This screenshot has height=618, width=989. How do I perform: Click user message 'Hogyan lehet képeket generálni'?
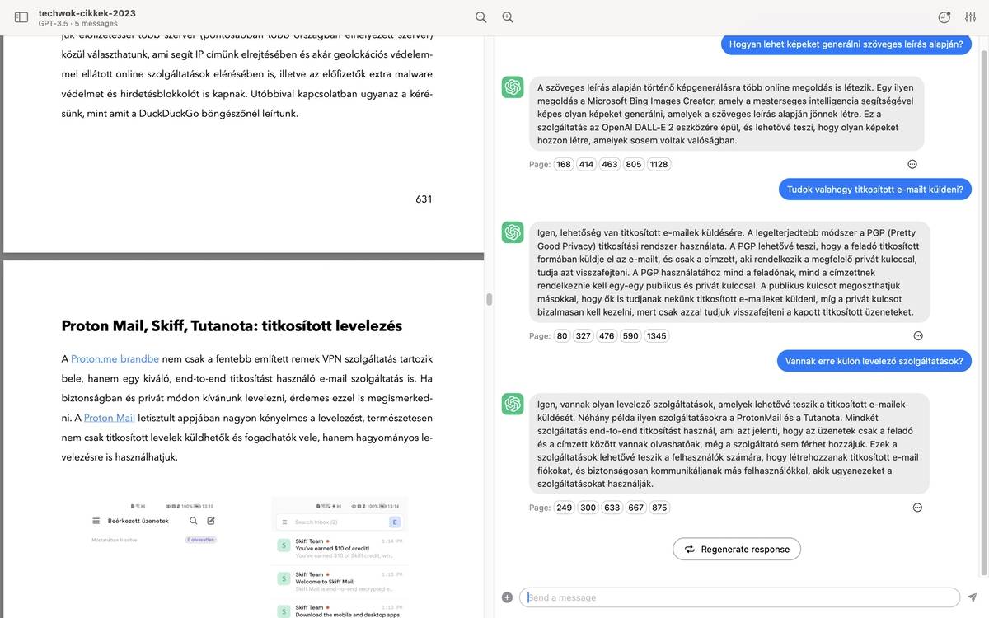tap(846, 44)
